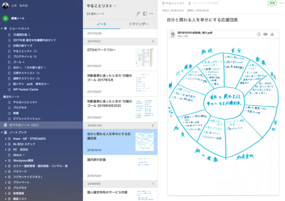285x201 pixels.
Task: Open the WP Fastest Cache shortcut
Action: click(x=25, y=89)
